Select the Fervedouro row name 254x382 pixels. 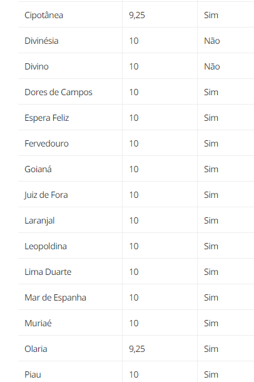[x=46, y=143]
